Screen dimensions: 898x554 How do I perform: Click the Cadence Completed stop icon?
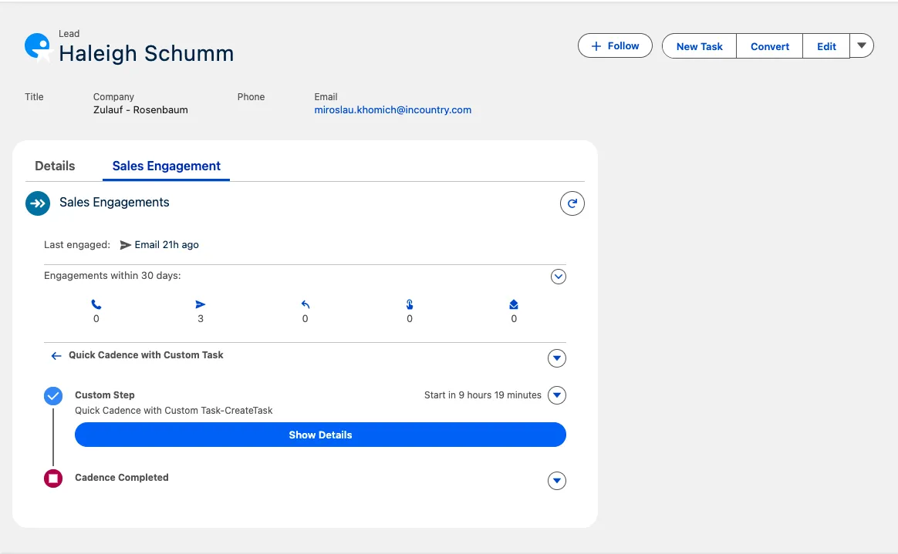pos(53,478)
